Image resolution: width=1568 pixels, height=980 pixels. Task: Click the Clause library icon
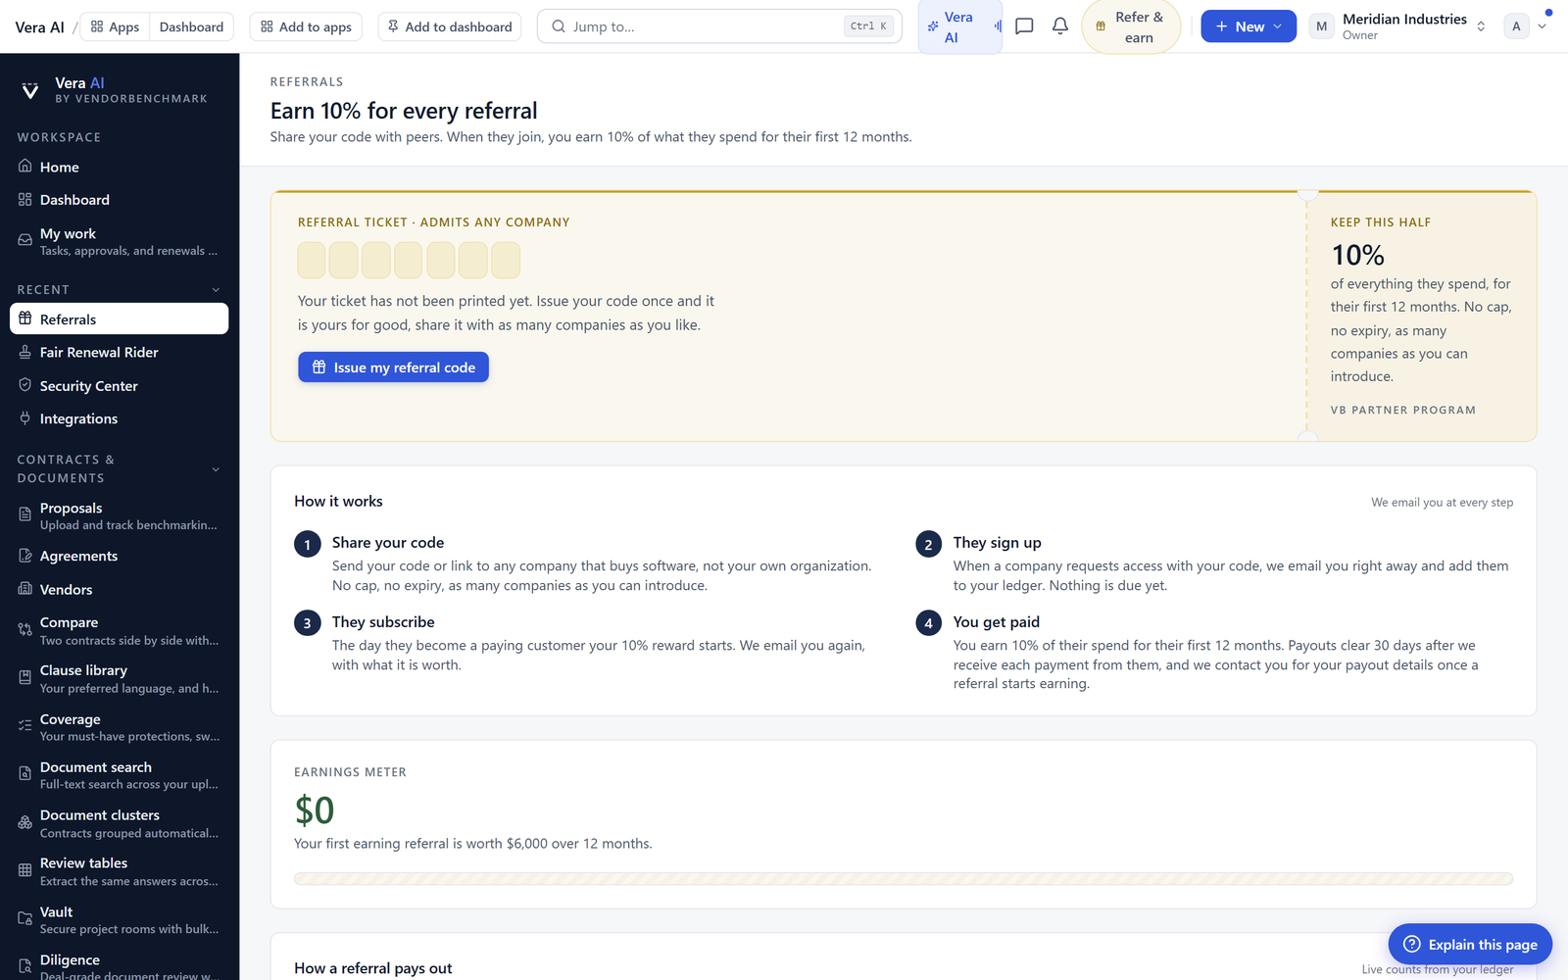(25, 677)
